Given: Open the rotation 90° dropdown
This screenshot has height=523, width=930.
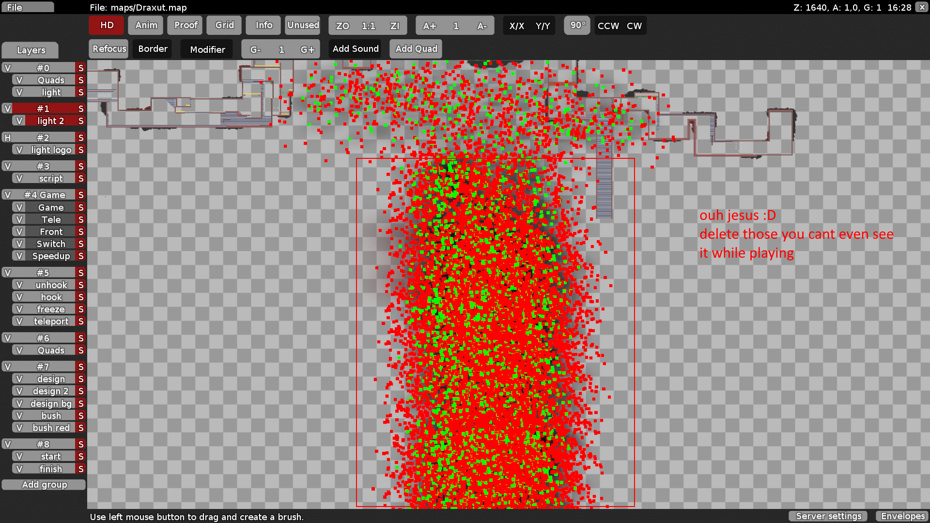Looking at the screenshot, I should point(577,25).
